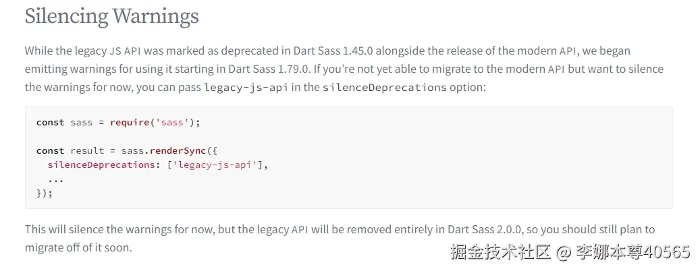Click the JS API text in first paragraph
Viewport: 700px width, 271px height.
(126, 51)
